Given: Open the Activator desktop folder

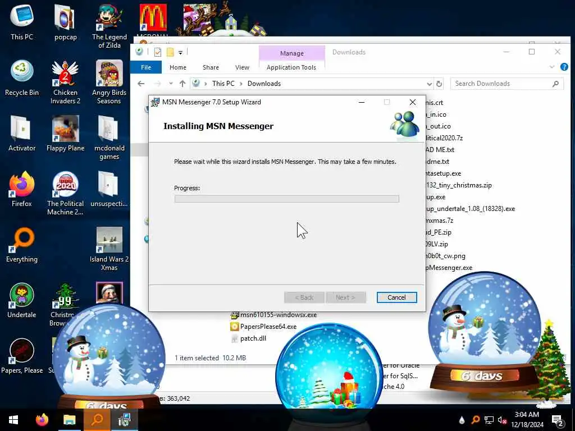Looking at the screenshot, I should pos(22,134).
